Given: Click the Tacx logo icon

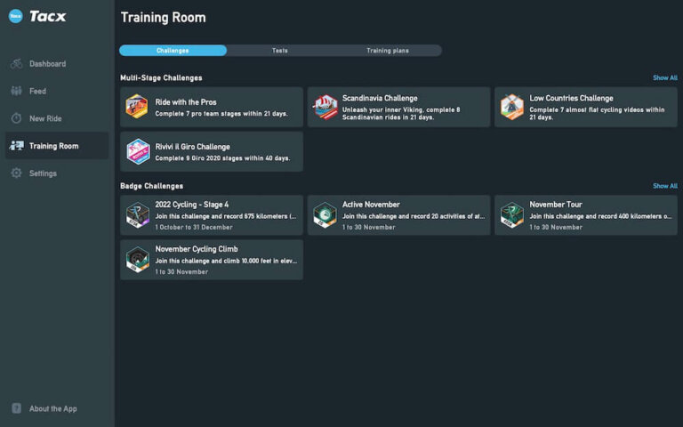Looking at the screenshot, I should [15, 16].
